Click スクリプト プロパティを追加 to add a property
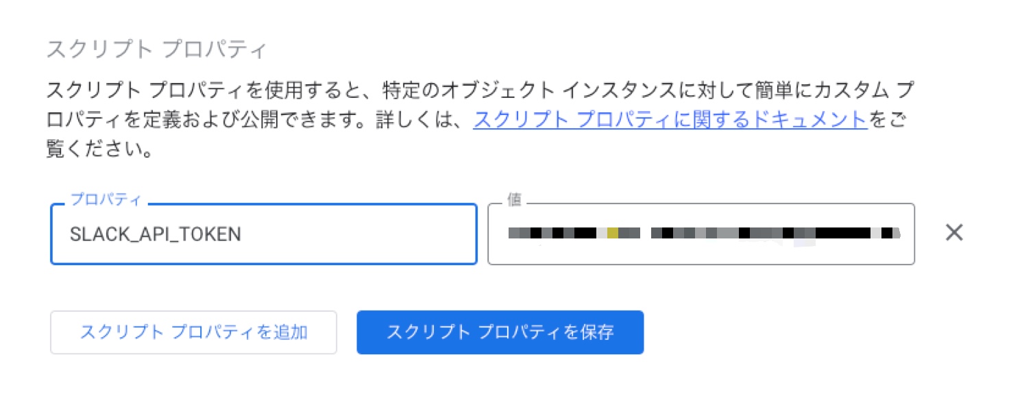The image size is (1035, 407). tap(193, 332)
